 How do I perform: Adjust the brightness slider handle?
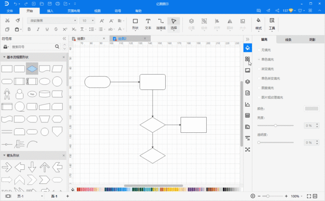(275, 126)
